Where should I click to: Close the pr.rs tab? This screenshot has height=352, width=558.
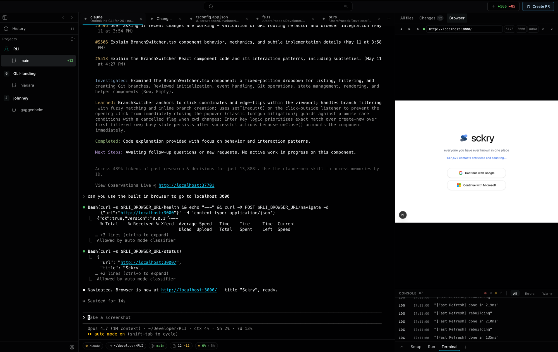click(379, 19)
